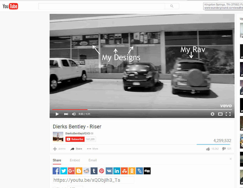Share the video to Tumblr
Image resolution: width=243 pixels, height=188 pixels.
[x=94, y=171]
